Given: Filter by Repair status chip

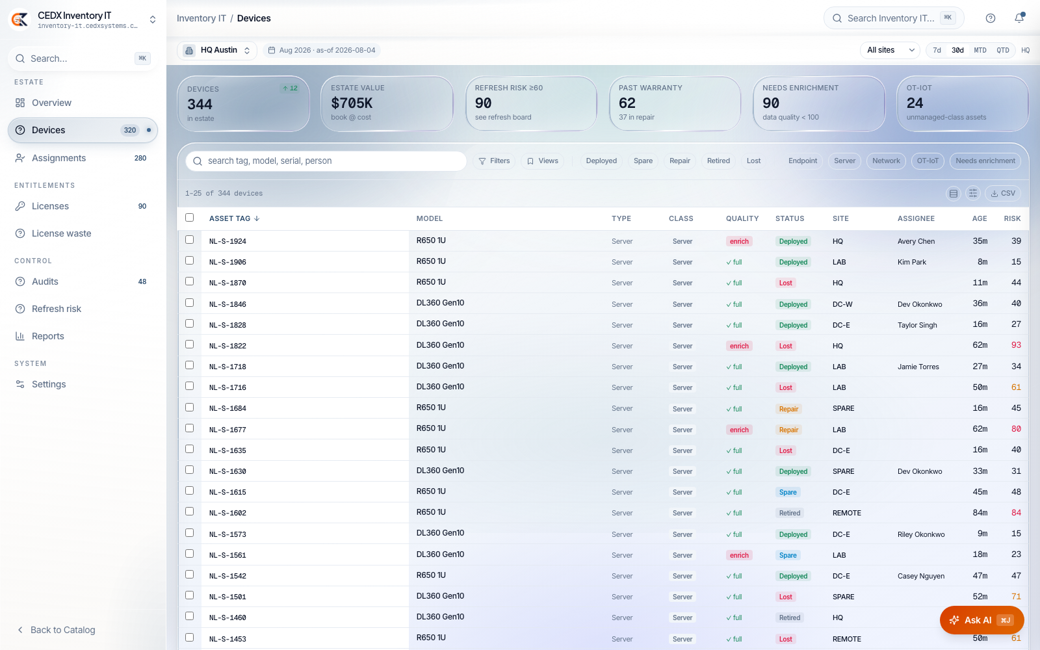Looking at the screenshot, I should 680,161.
